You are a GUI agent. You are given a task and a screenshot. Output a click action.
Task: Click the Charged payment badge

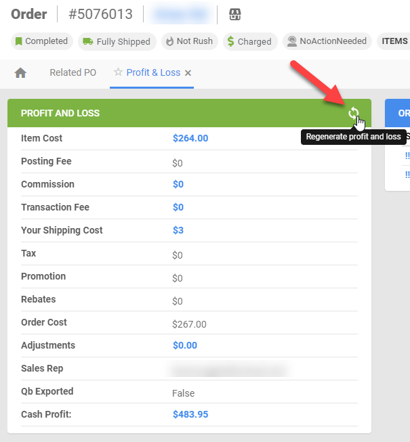(249, 41)
